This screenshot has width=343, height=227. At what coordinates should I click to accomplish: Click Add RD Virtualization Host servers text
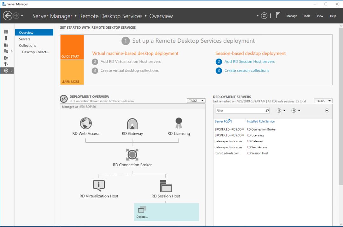(x=131, y=62)
